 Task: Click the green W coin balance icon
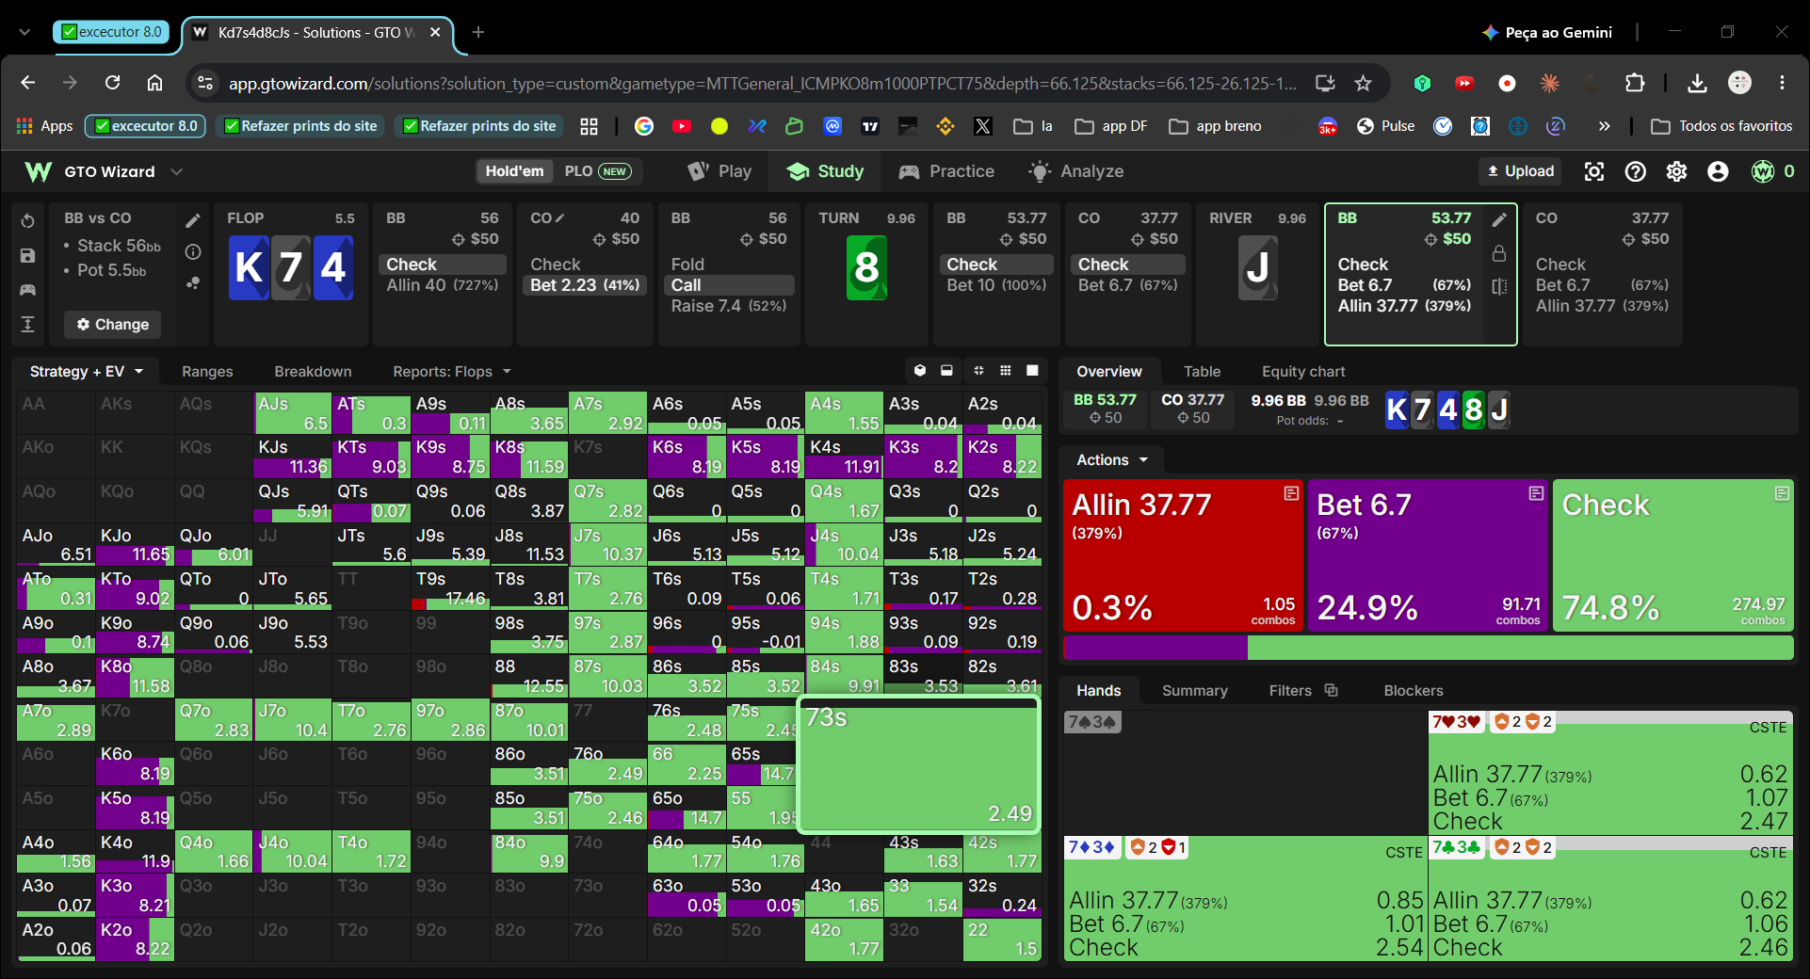pyautogui.click(x=1763, y=171)
